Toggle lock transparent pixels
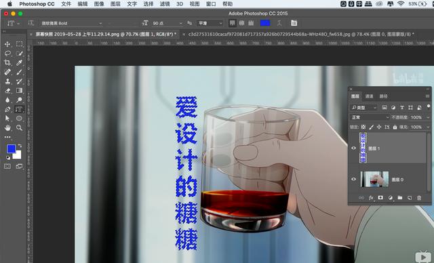 (363, 127)
